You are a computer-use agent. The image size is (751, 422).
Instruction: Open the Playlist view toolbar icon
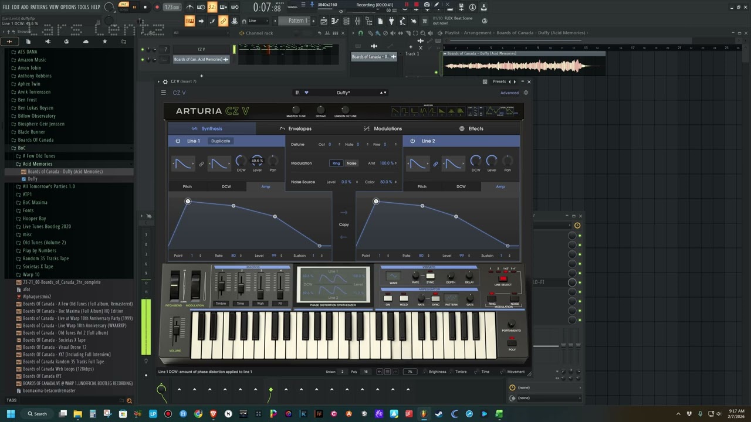[324, 21]
